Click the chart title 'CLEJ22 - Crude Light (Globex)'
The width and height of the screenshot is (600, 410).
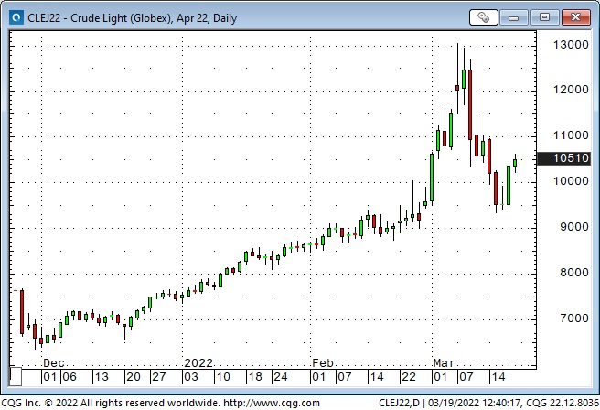coord(99,18)
